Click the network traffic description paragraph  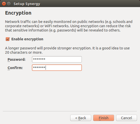coord(69,26)
